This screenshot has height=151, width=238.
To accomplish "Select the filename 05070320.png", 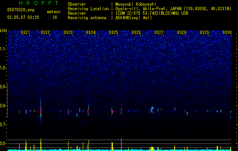I will pyautogui.click(x=21, y=10).
